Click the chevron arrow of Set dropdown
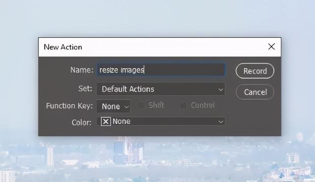Image resolution: width=315 pixels, height=182 pixels. tap(220, 90)
